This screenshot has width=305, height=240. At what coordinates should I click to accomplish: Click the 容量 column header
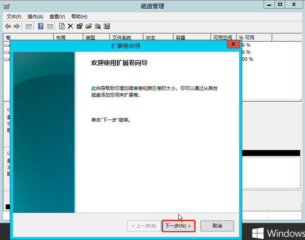point(192,37)
